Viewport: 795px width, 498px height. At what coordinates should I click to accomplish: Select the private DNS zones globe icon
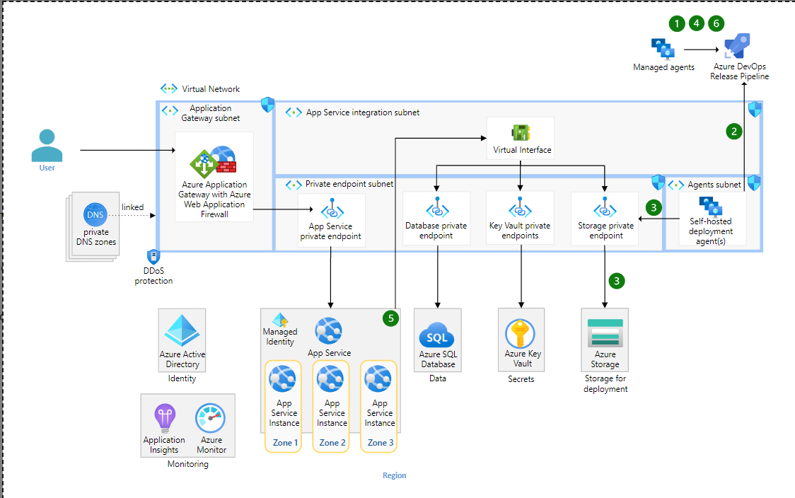click(x=95, y=214)
